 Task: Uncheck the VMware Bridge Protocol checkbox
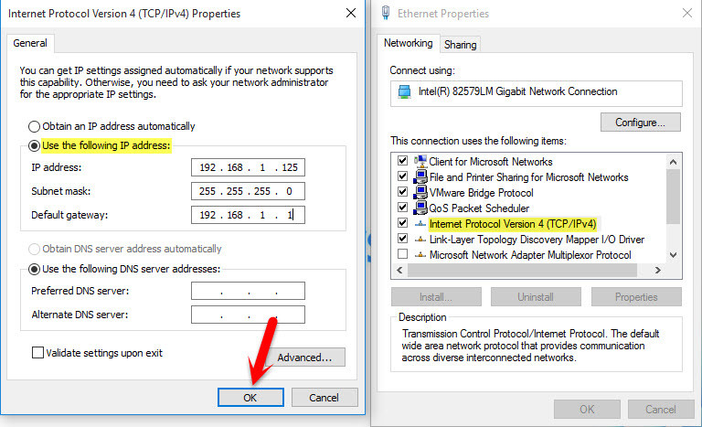tap(402, 193)
